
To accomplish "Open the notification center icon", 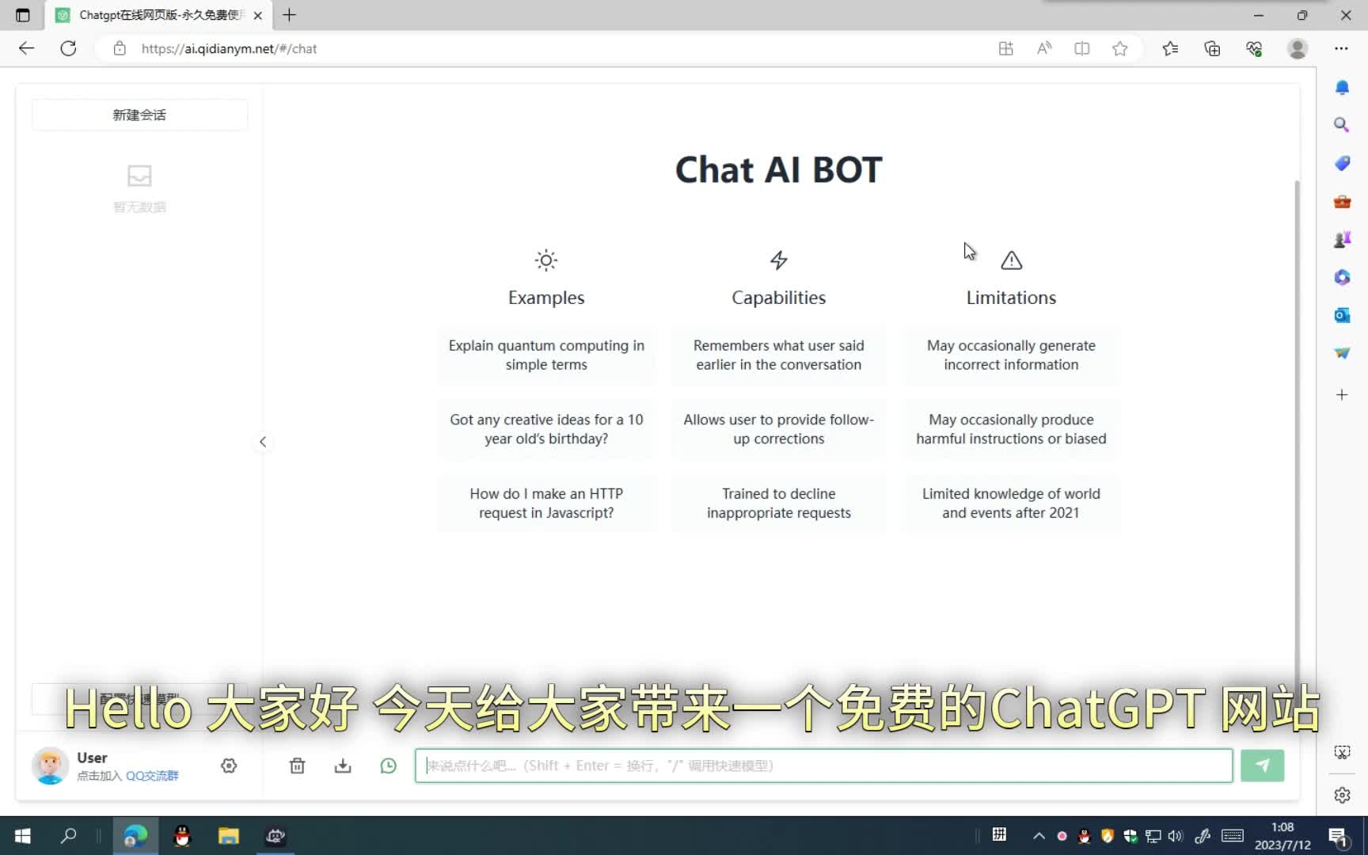I will pos(1339,836).
